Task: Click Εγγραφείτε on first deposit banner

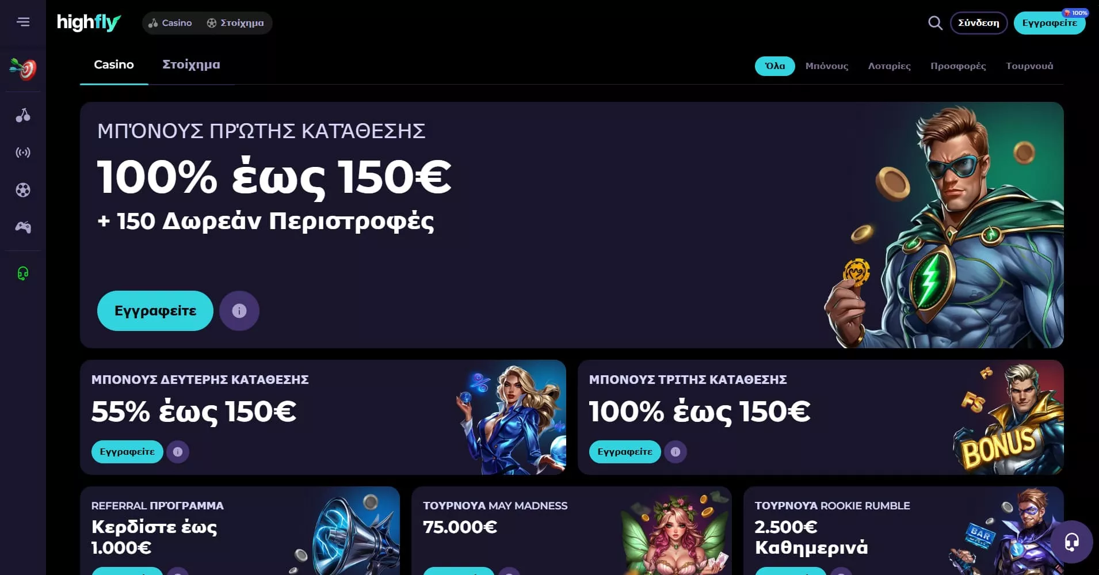Action: tap(155, 311)
